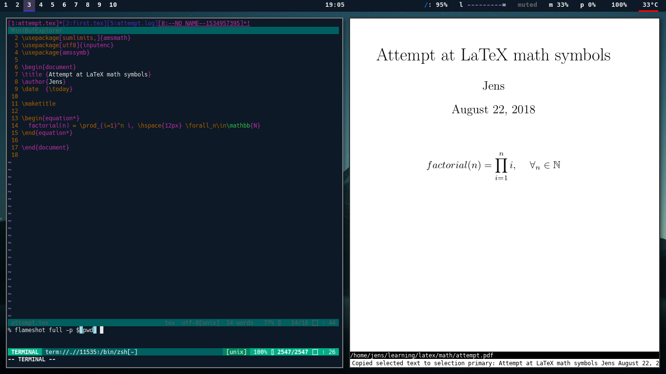Click the p 0% processor indicator
Screen dimensions: 666x374
coord(588,5)
